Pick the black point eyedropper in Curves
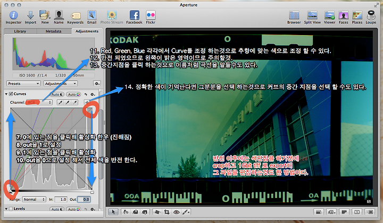 [60, 103]
